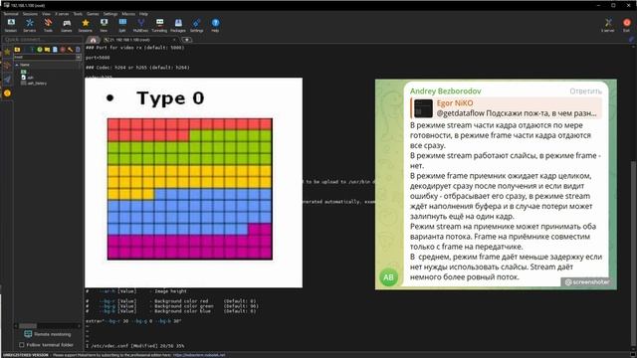Open the Tools toolbar icon
637x358 pixels.
tap(48, 25)
